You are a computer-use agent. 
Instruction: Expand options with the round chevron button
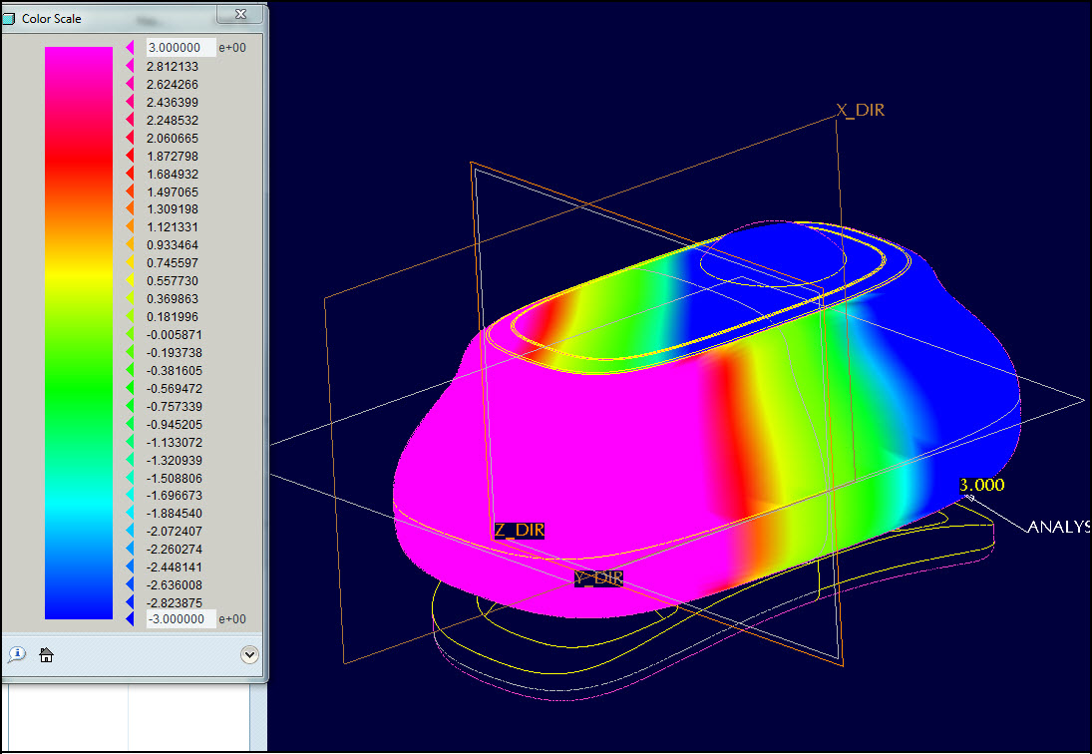[249, 654]
